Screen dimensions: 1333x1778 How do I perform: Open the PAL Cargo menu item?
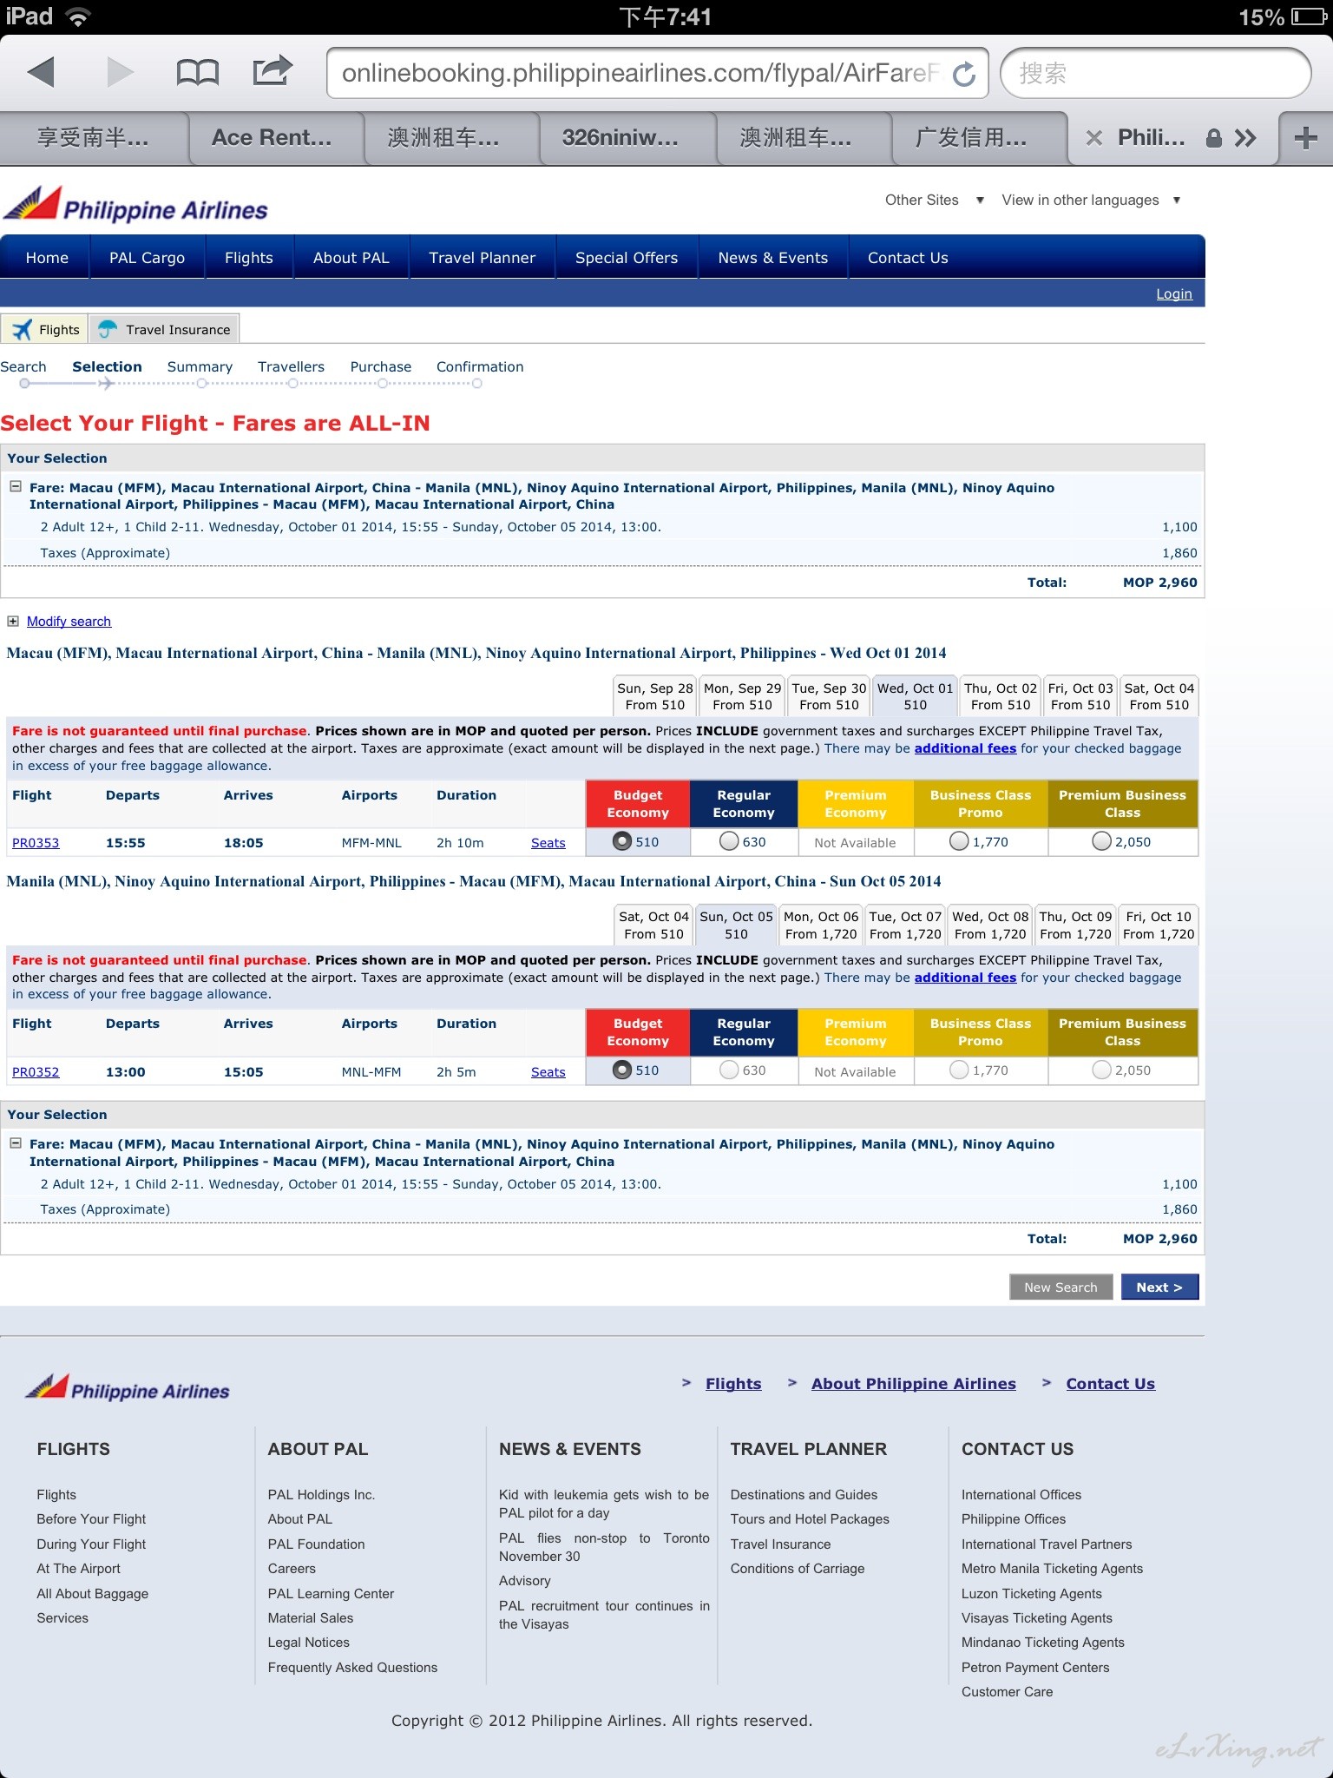tap(147, 258)
